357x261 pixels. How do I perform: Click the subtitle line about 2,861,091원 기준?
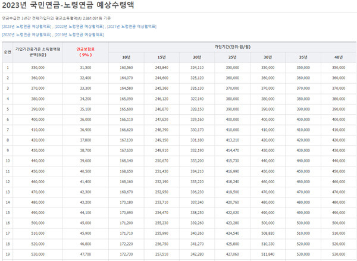click(57, 18)
